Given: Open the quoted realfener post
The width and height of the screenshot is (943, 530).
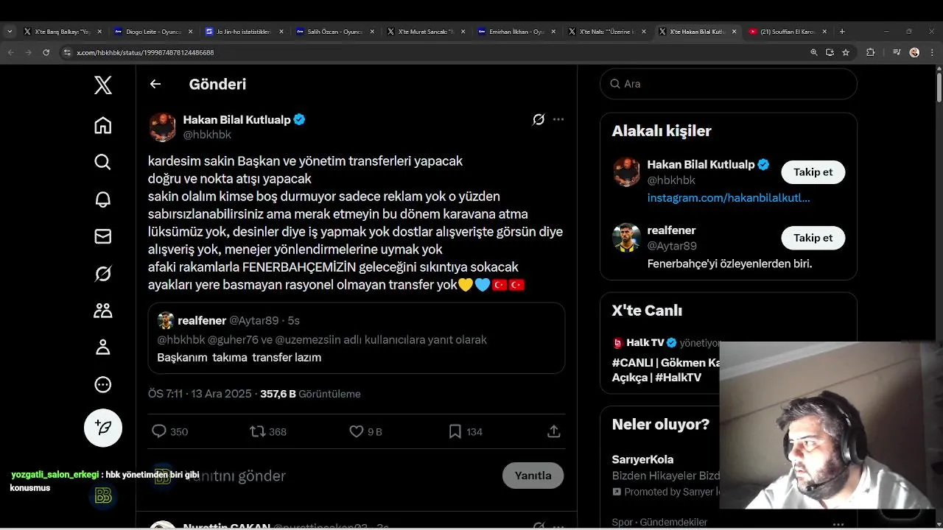Looking at the screenshot, I should pos(357,338).
